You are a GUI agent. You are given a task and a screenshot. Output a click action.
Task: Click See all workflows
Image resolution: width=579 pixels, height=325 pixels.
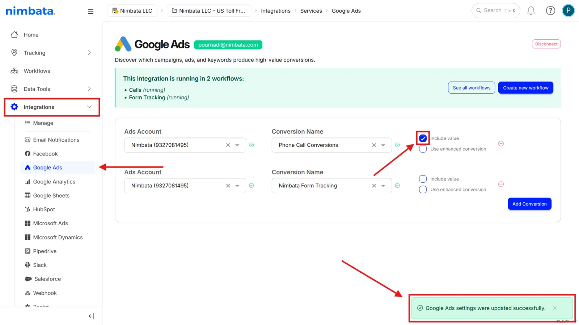point(472,88)
